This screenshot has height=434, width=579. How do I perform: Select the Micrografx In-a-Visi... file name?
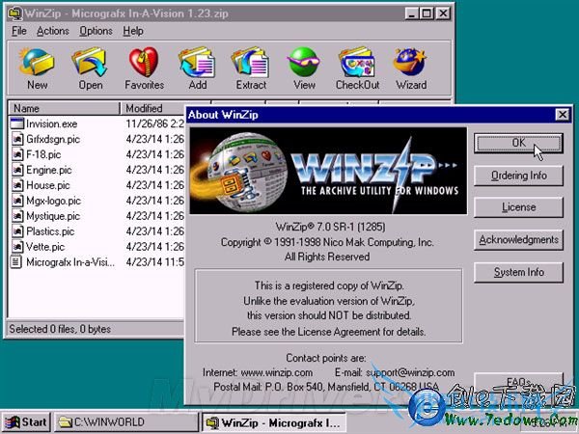click(70, 262)
